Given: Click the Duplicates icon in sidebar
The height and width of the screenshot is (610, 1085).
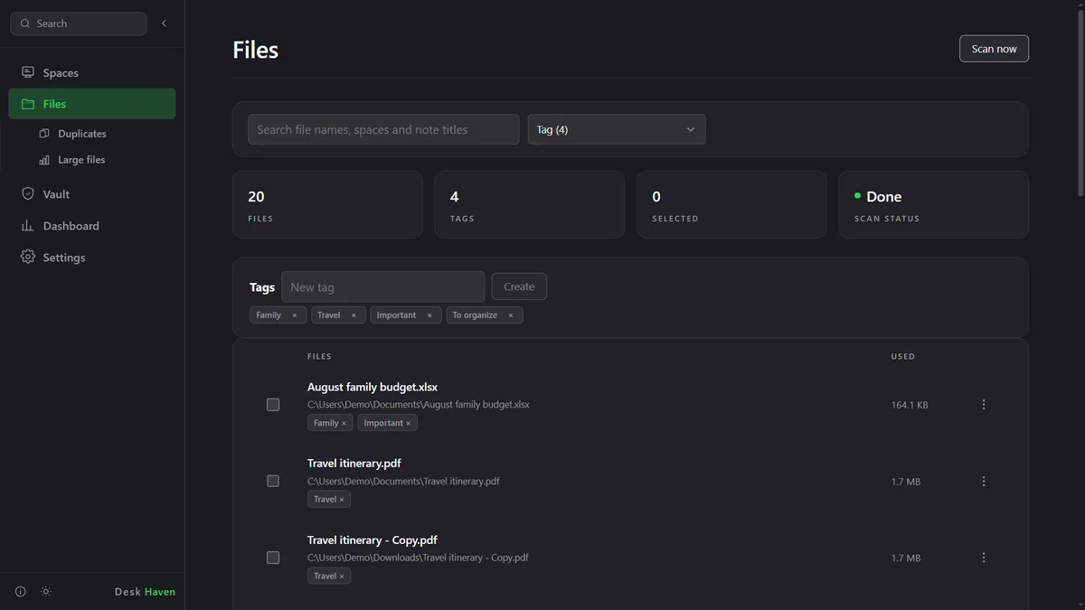Looking at the screenshot, I should tap(44, 134).
